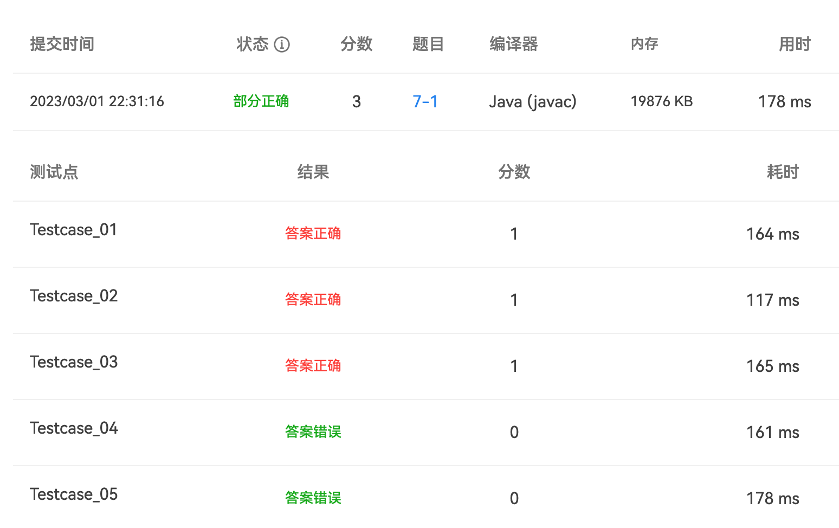This screenshot has width=839, height=528.
Task: Select the Testcase_01 row label
Action: (74, 230)
